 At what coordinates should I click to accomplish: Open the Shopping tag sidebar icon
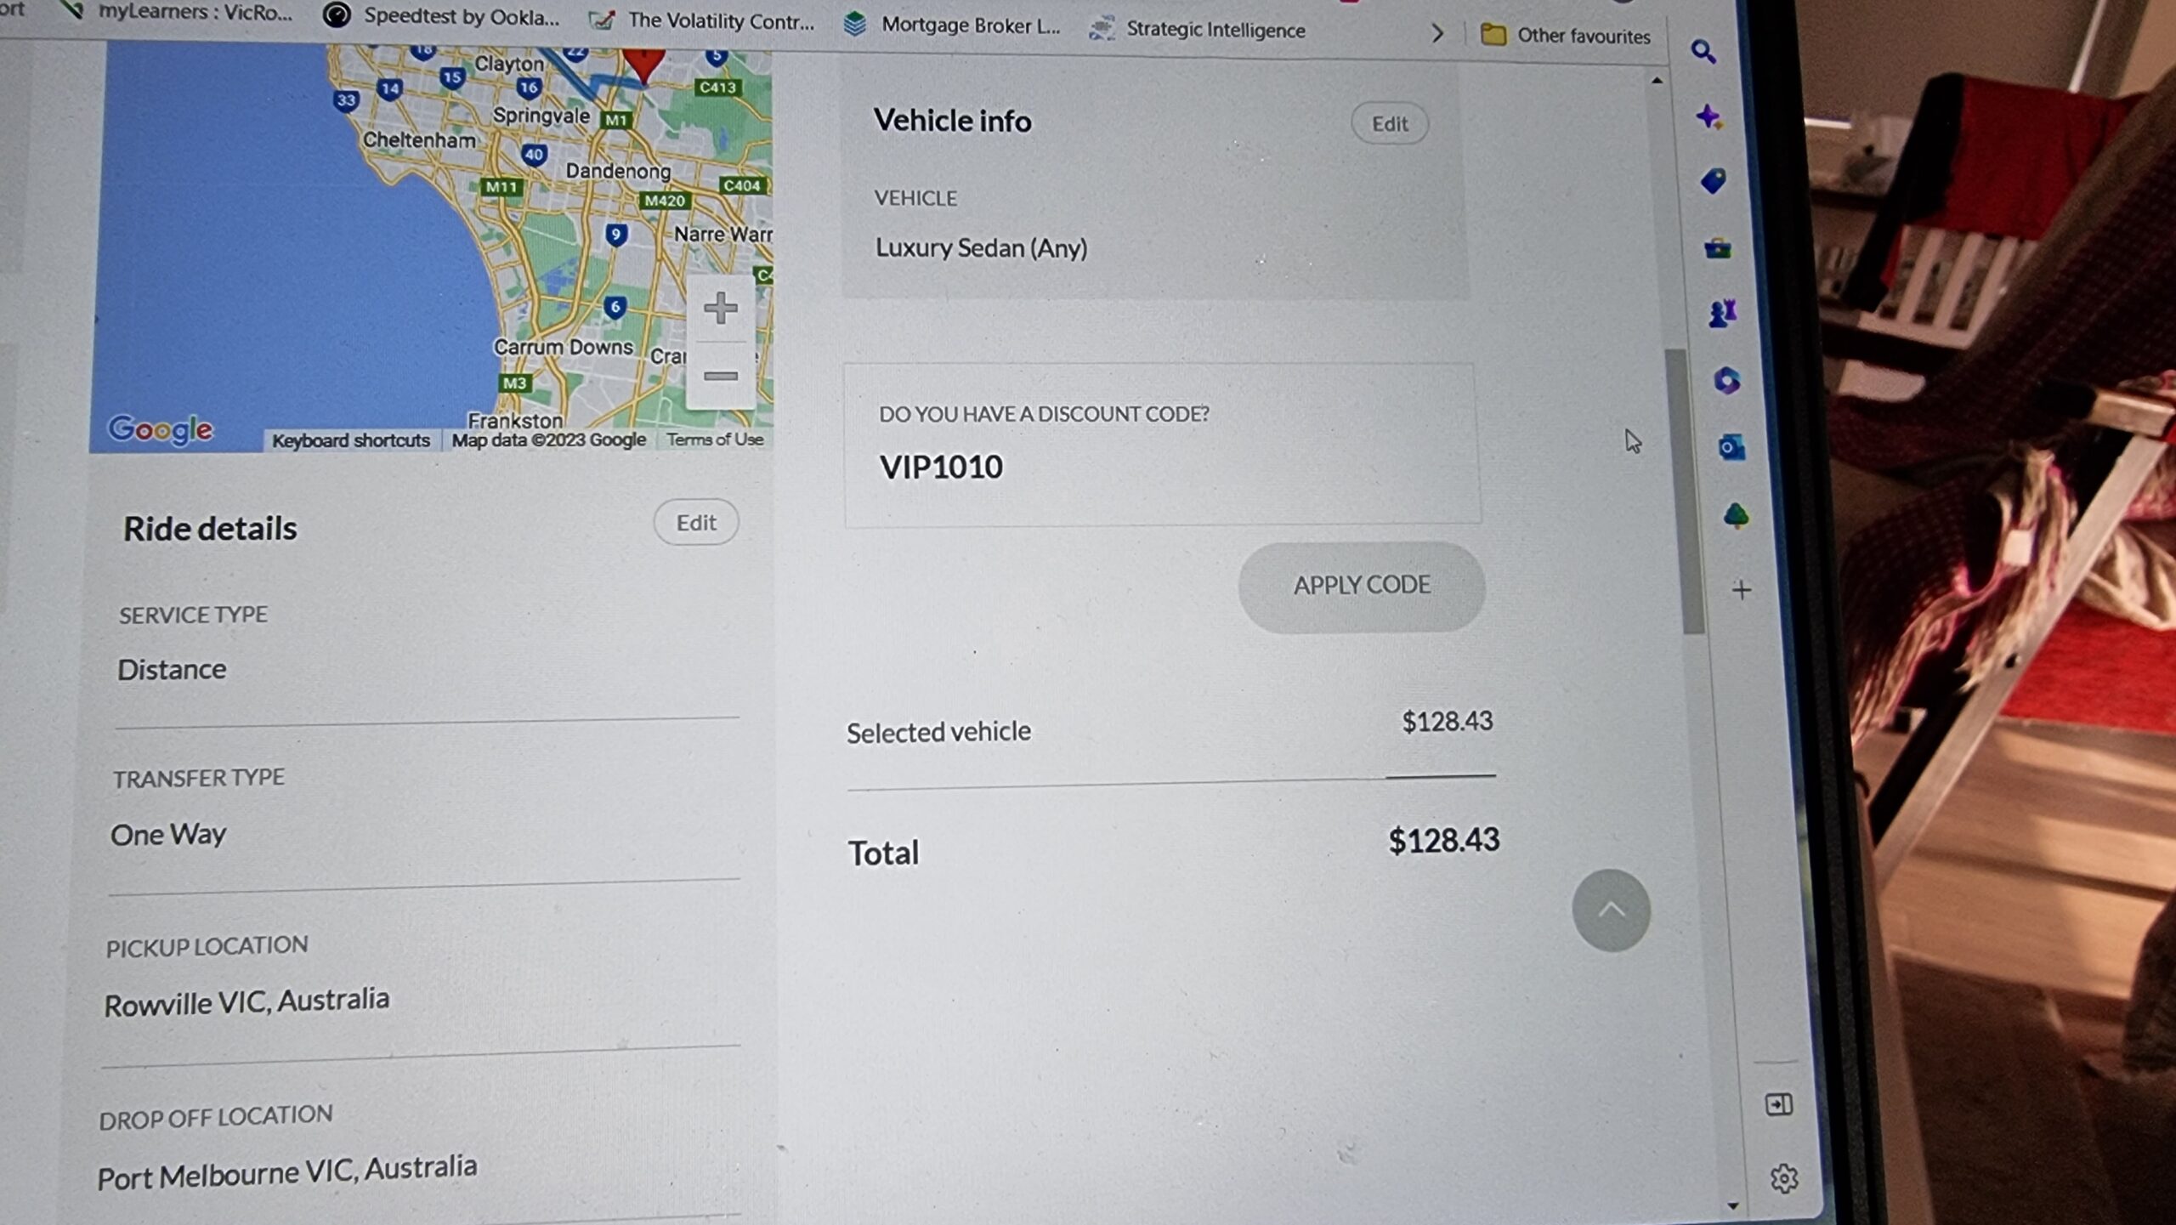[1713, 181]
